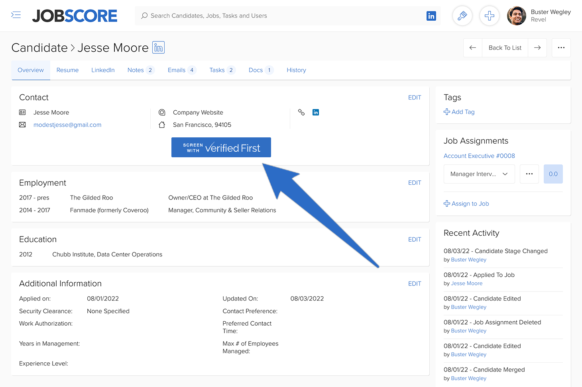Click the plus add-new icon in header
Viewport: 582px width, 387px height.
(490, 16)
